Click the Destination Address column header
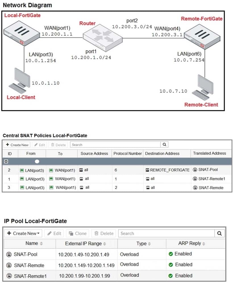The image size is (233, 283). [162, 153]
